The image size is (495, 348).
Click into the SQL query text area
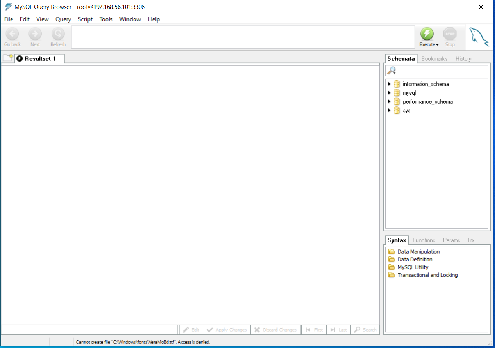point(243,37)
